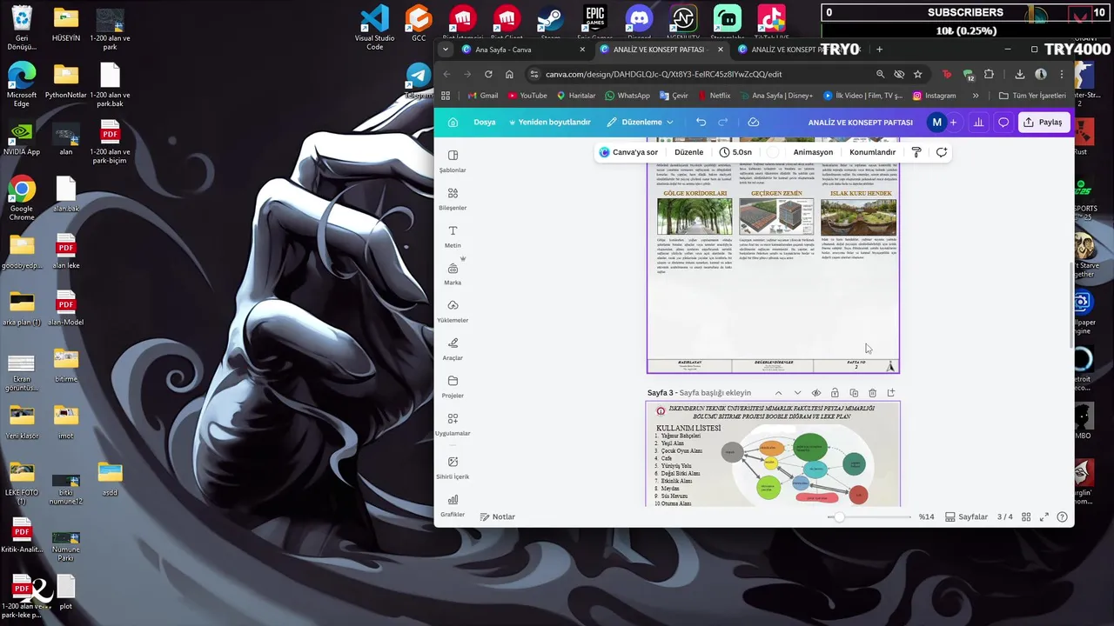The width and height of the screenshot is (1114, 626).
Task: Open the Sihirli İçerik panel
Action: [x=453, y=468]
